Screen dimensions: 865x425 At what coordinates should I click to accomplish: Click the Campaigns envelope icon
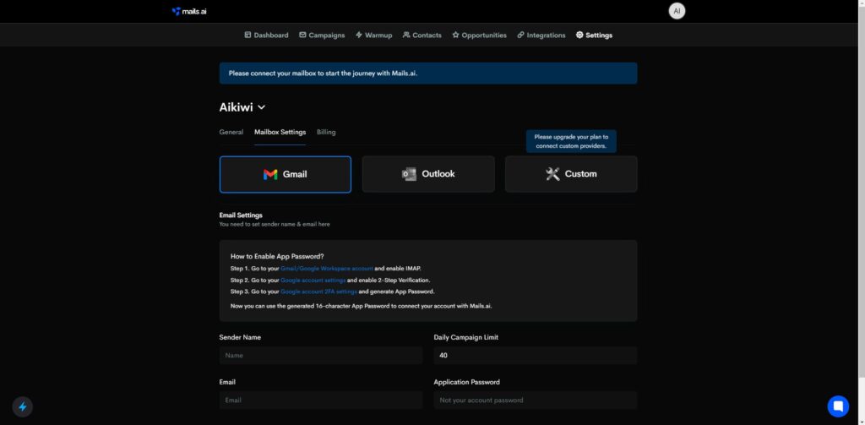pyautogui.click(x=302, y=35)
